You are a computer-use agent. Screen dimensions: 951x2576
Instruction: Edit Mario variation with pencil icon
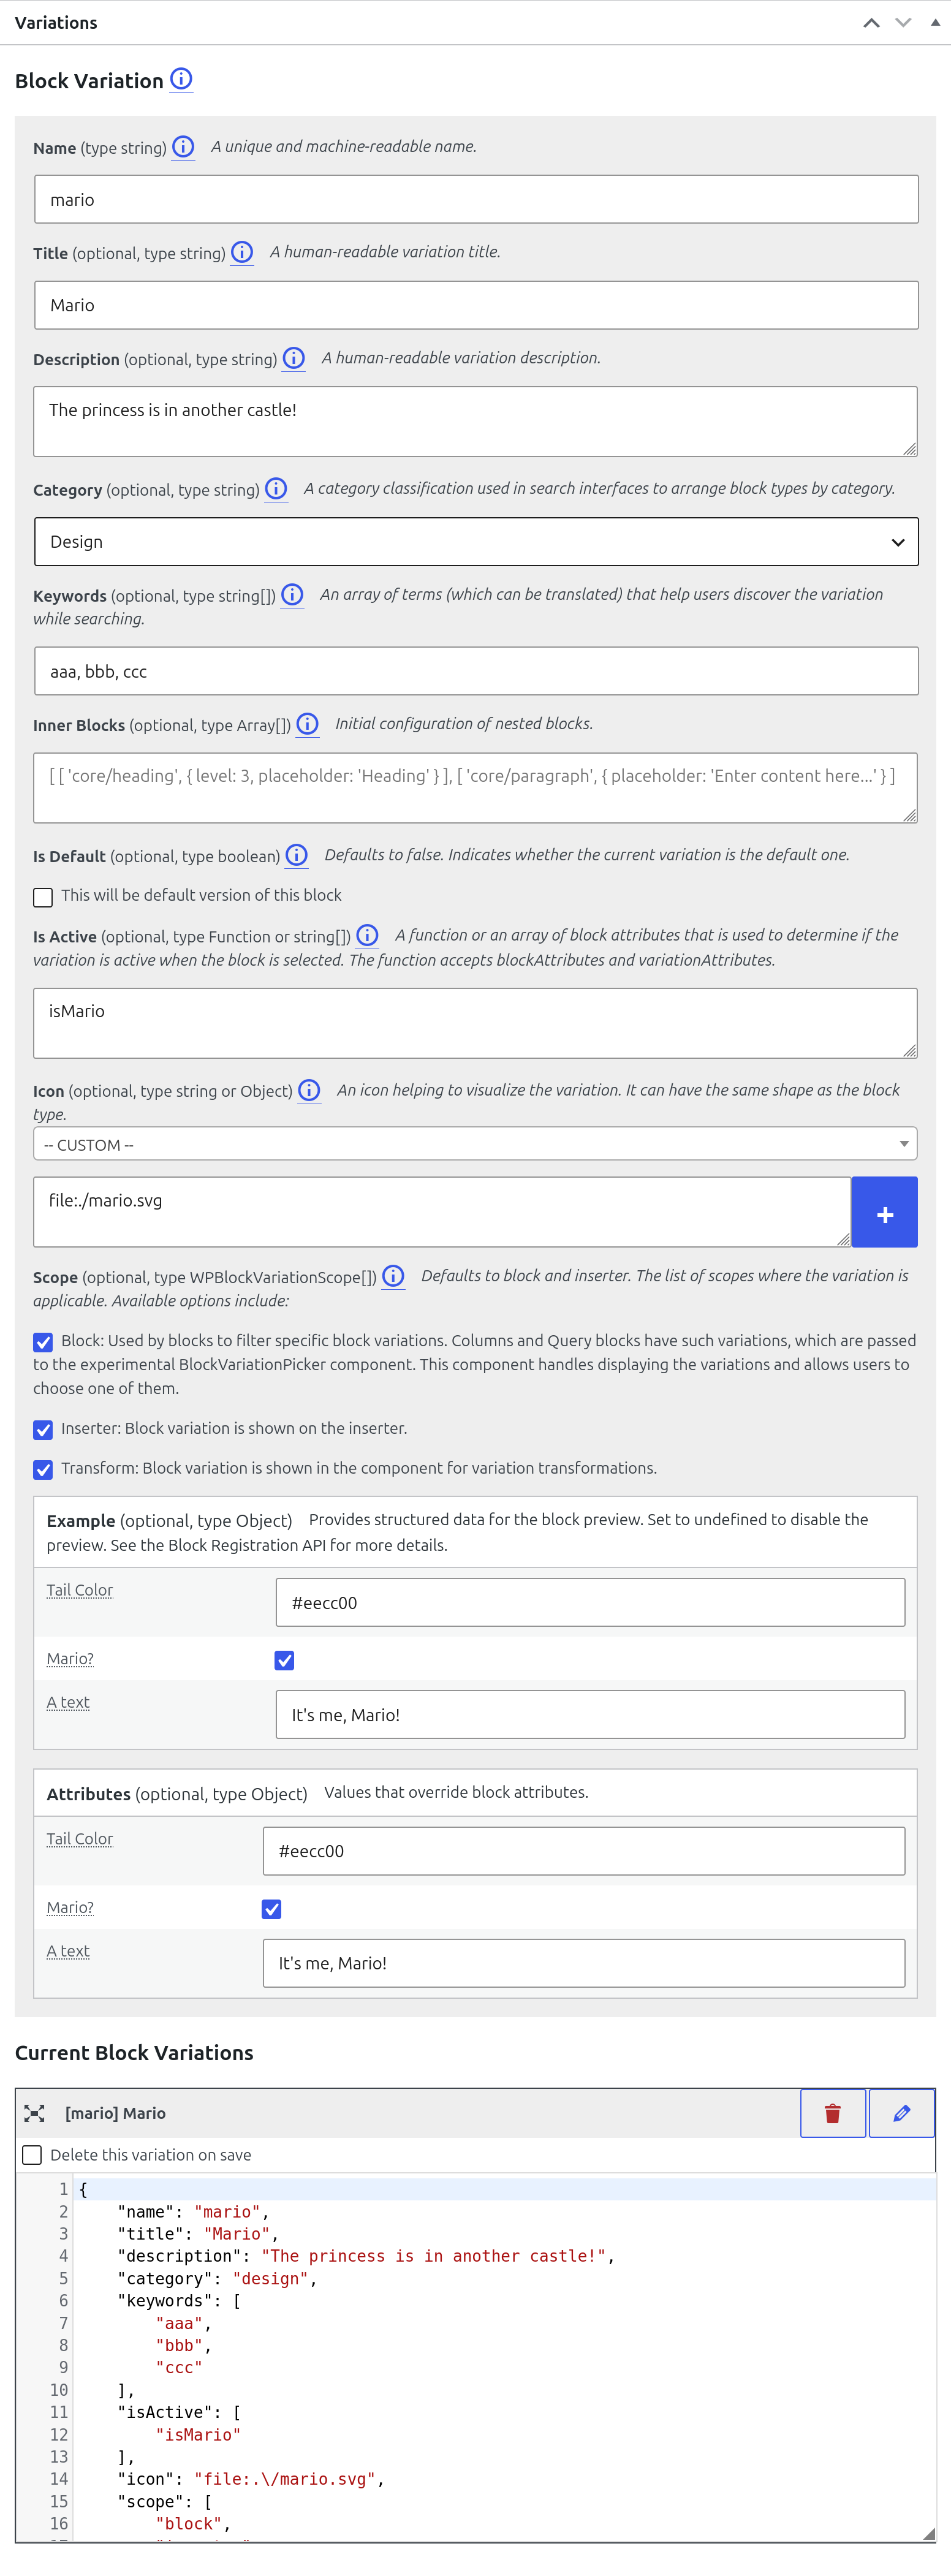pyautogui.click(x=901, y=2112)
